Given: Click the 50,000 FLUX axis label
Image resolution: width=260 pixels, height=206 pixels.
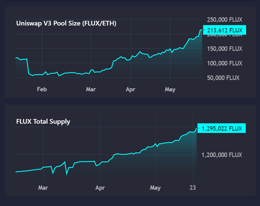Looking at the screenshot, I should [x=223, y=78].
